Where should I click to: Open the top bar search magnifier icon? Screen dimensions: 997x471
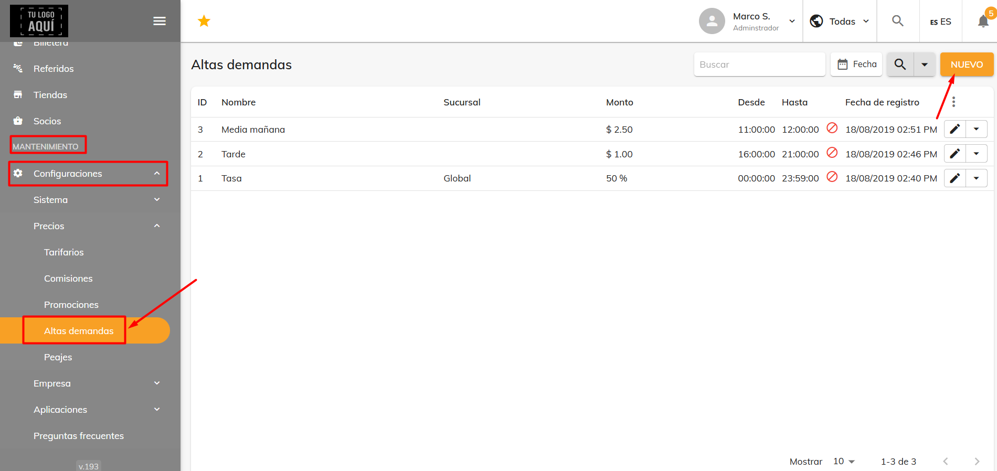(898, 21)
